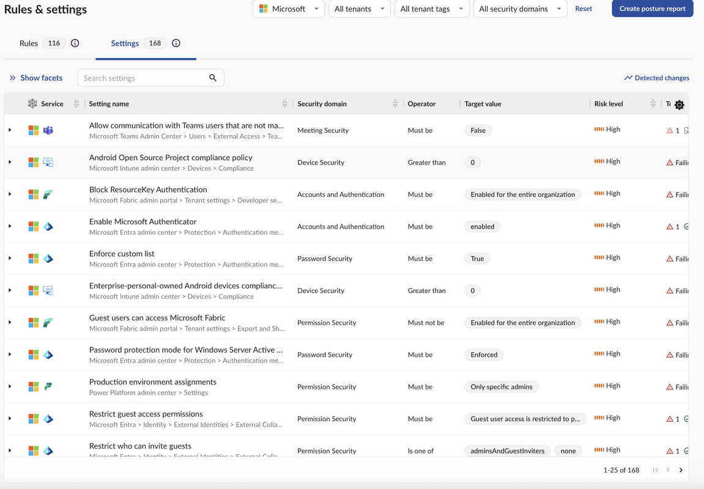This screenshot has width=704, height=489.
Task: Expand the Enable Microsoft Authenticator row
Action: (10, 226)
